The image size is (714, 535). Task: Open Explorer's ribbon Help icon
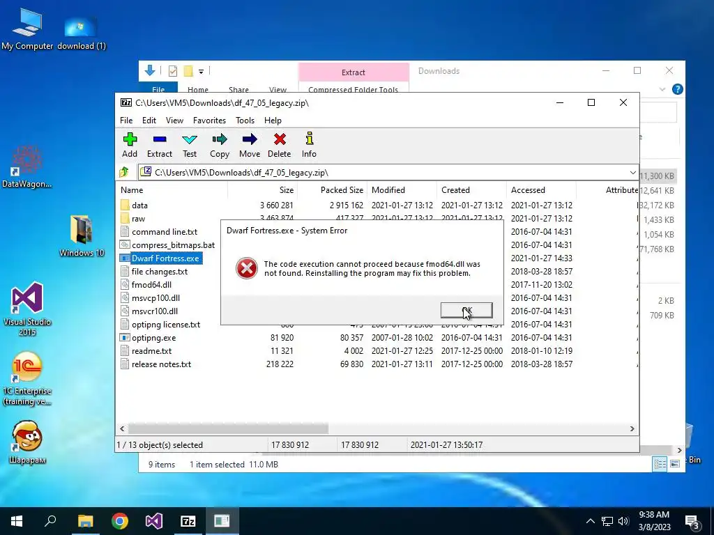click(x=677, y=89)
